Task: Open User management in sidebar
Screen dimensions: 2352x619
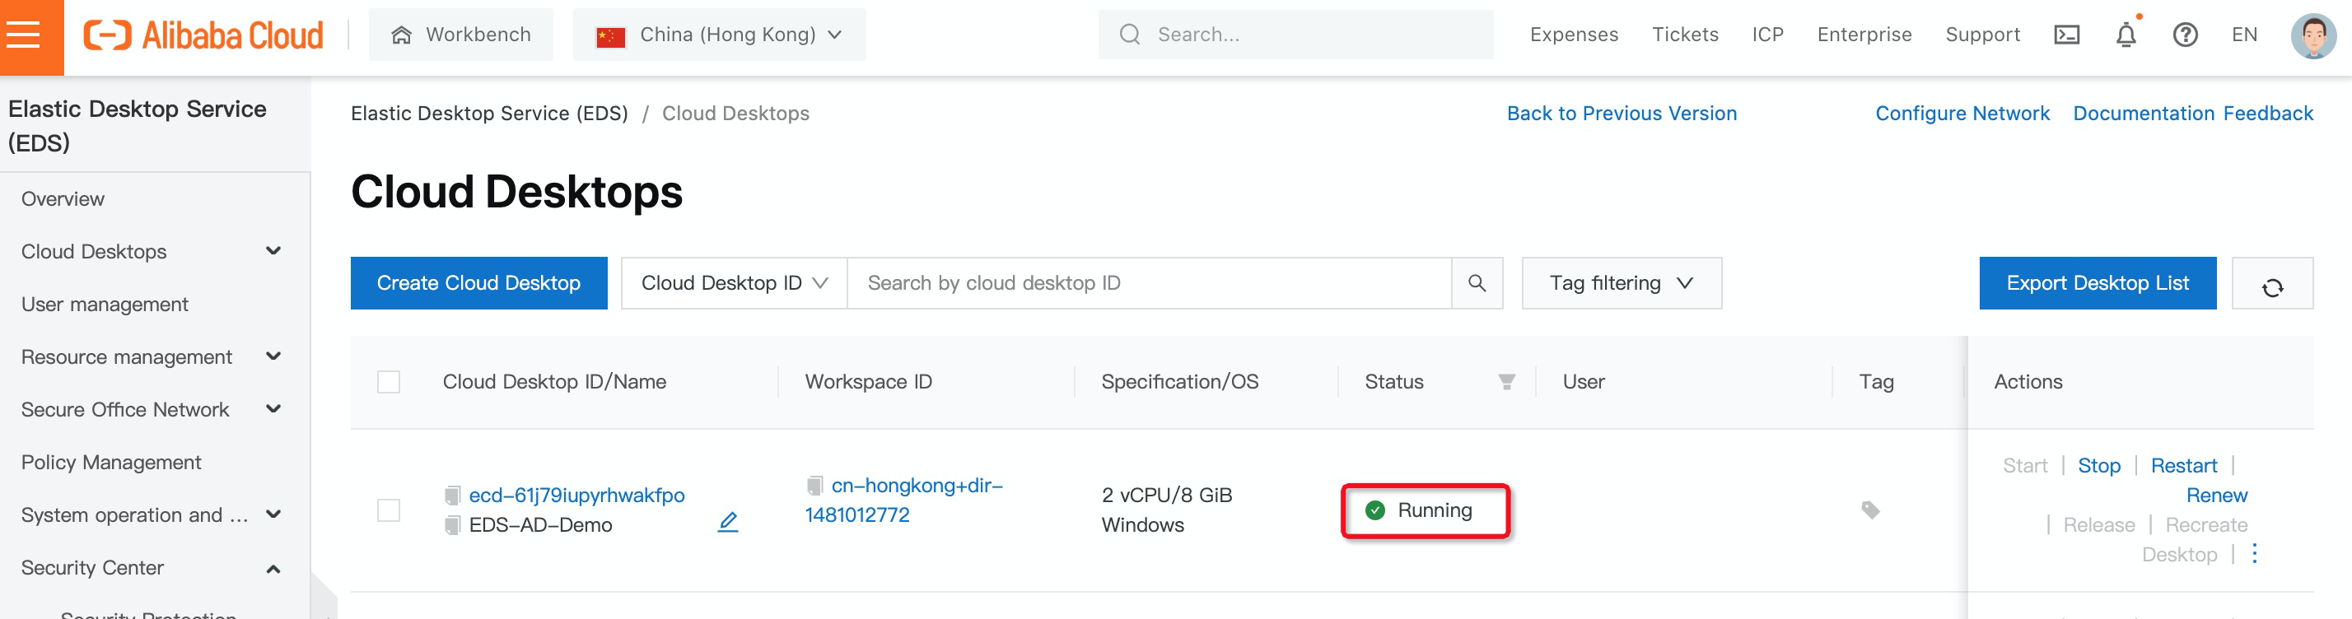Action: (105, 304)
